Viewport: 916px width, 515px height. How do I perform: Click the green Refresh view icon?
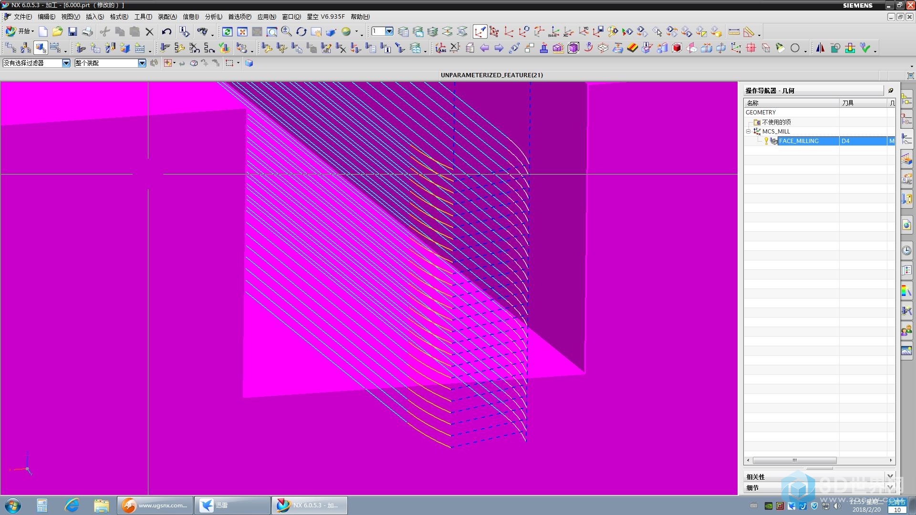pyautogui.click(x=228, y=31)
